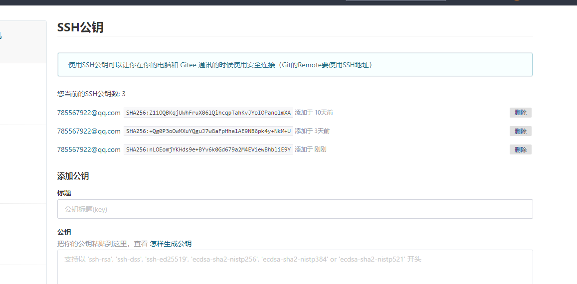
Task: Click the 添加于 刚刚 timestamp
Action: (311, 149)
